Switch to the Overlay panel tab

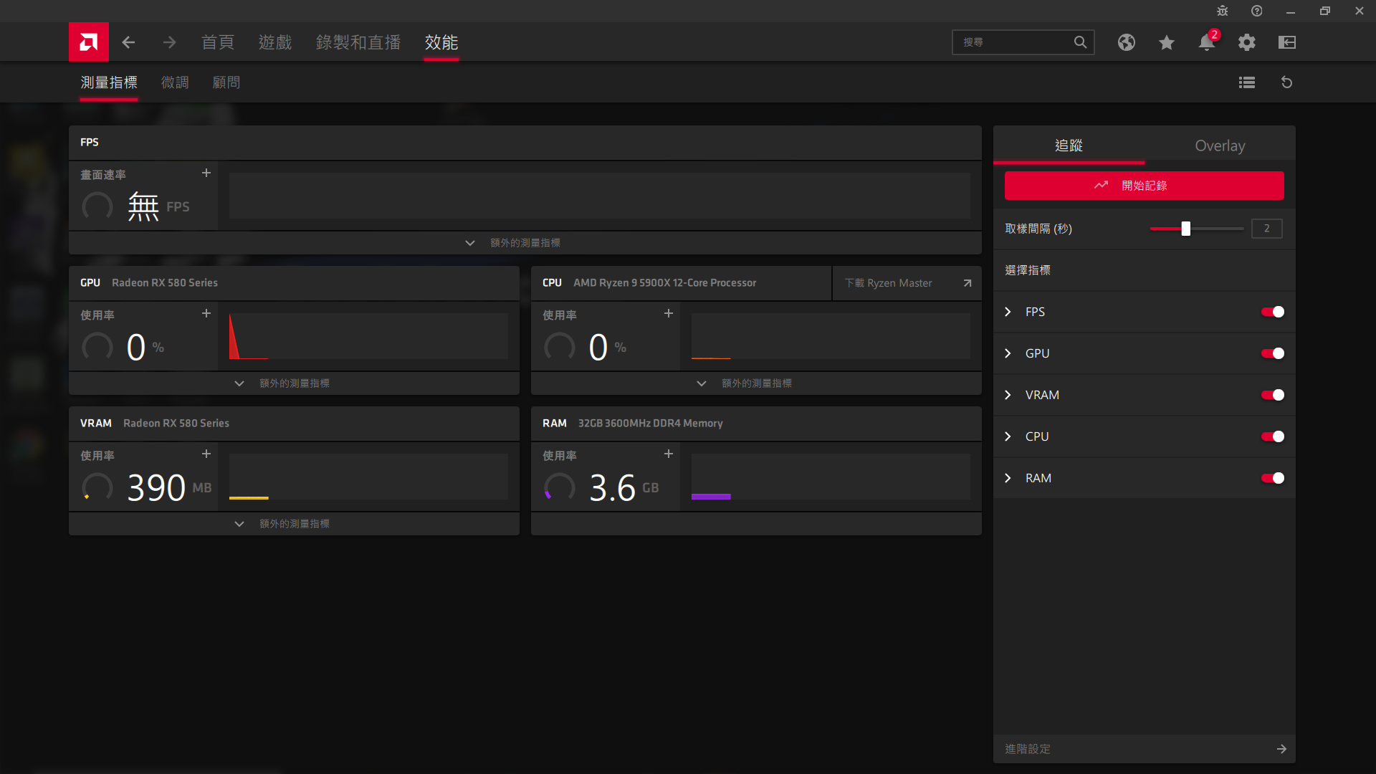point(1220,145)
